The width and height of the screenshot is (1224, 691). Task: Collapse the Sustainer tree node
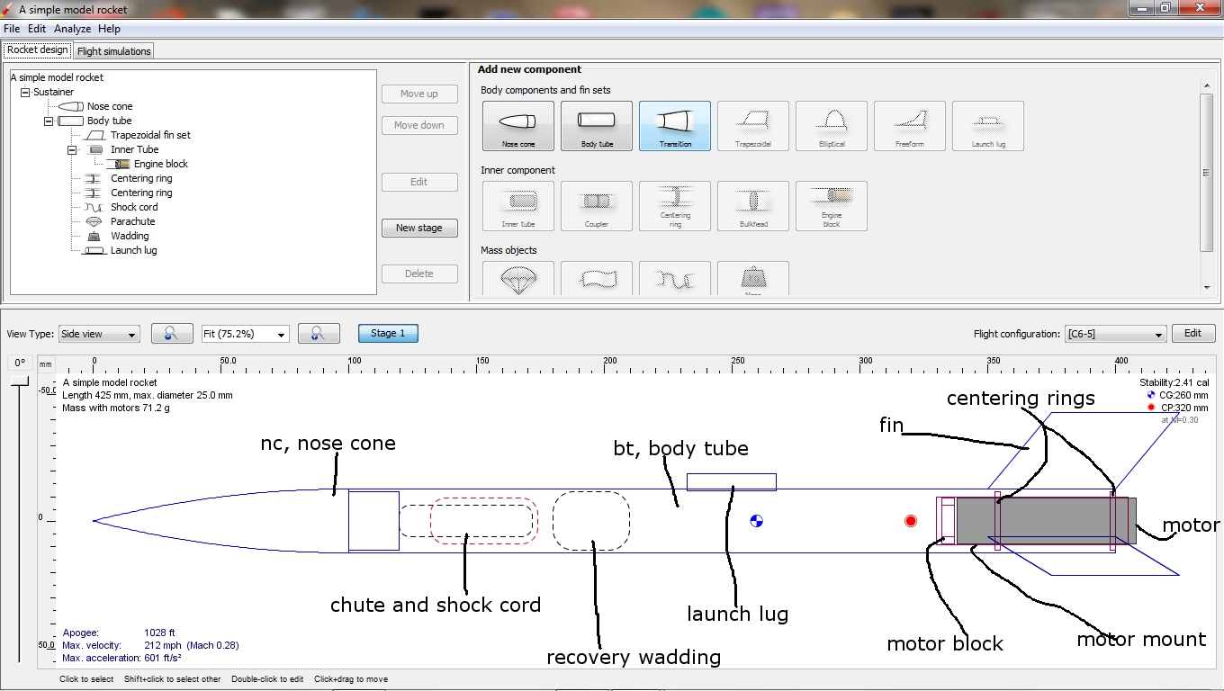(x=25, y=92)
